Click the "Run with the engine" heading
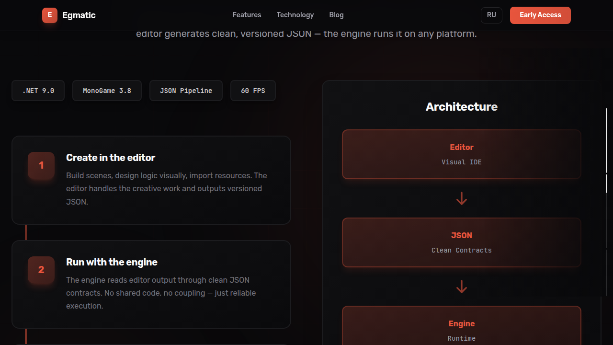613x345 pixels. click(112, 262)
